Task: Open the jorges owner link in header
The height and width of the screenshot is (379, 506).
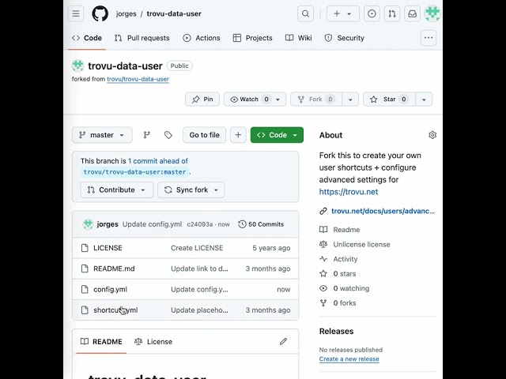Action: click(126, 14)
